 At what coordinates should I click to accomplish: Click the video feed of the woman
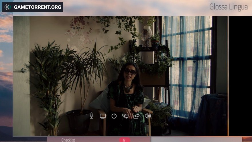click(x=120, y=76)
